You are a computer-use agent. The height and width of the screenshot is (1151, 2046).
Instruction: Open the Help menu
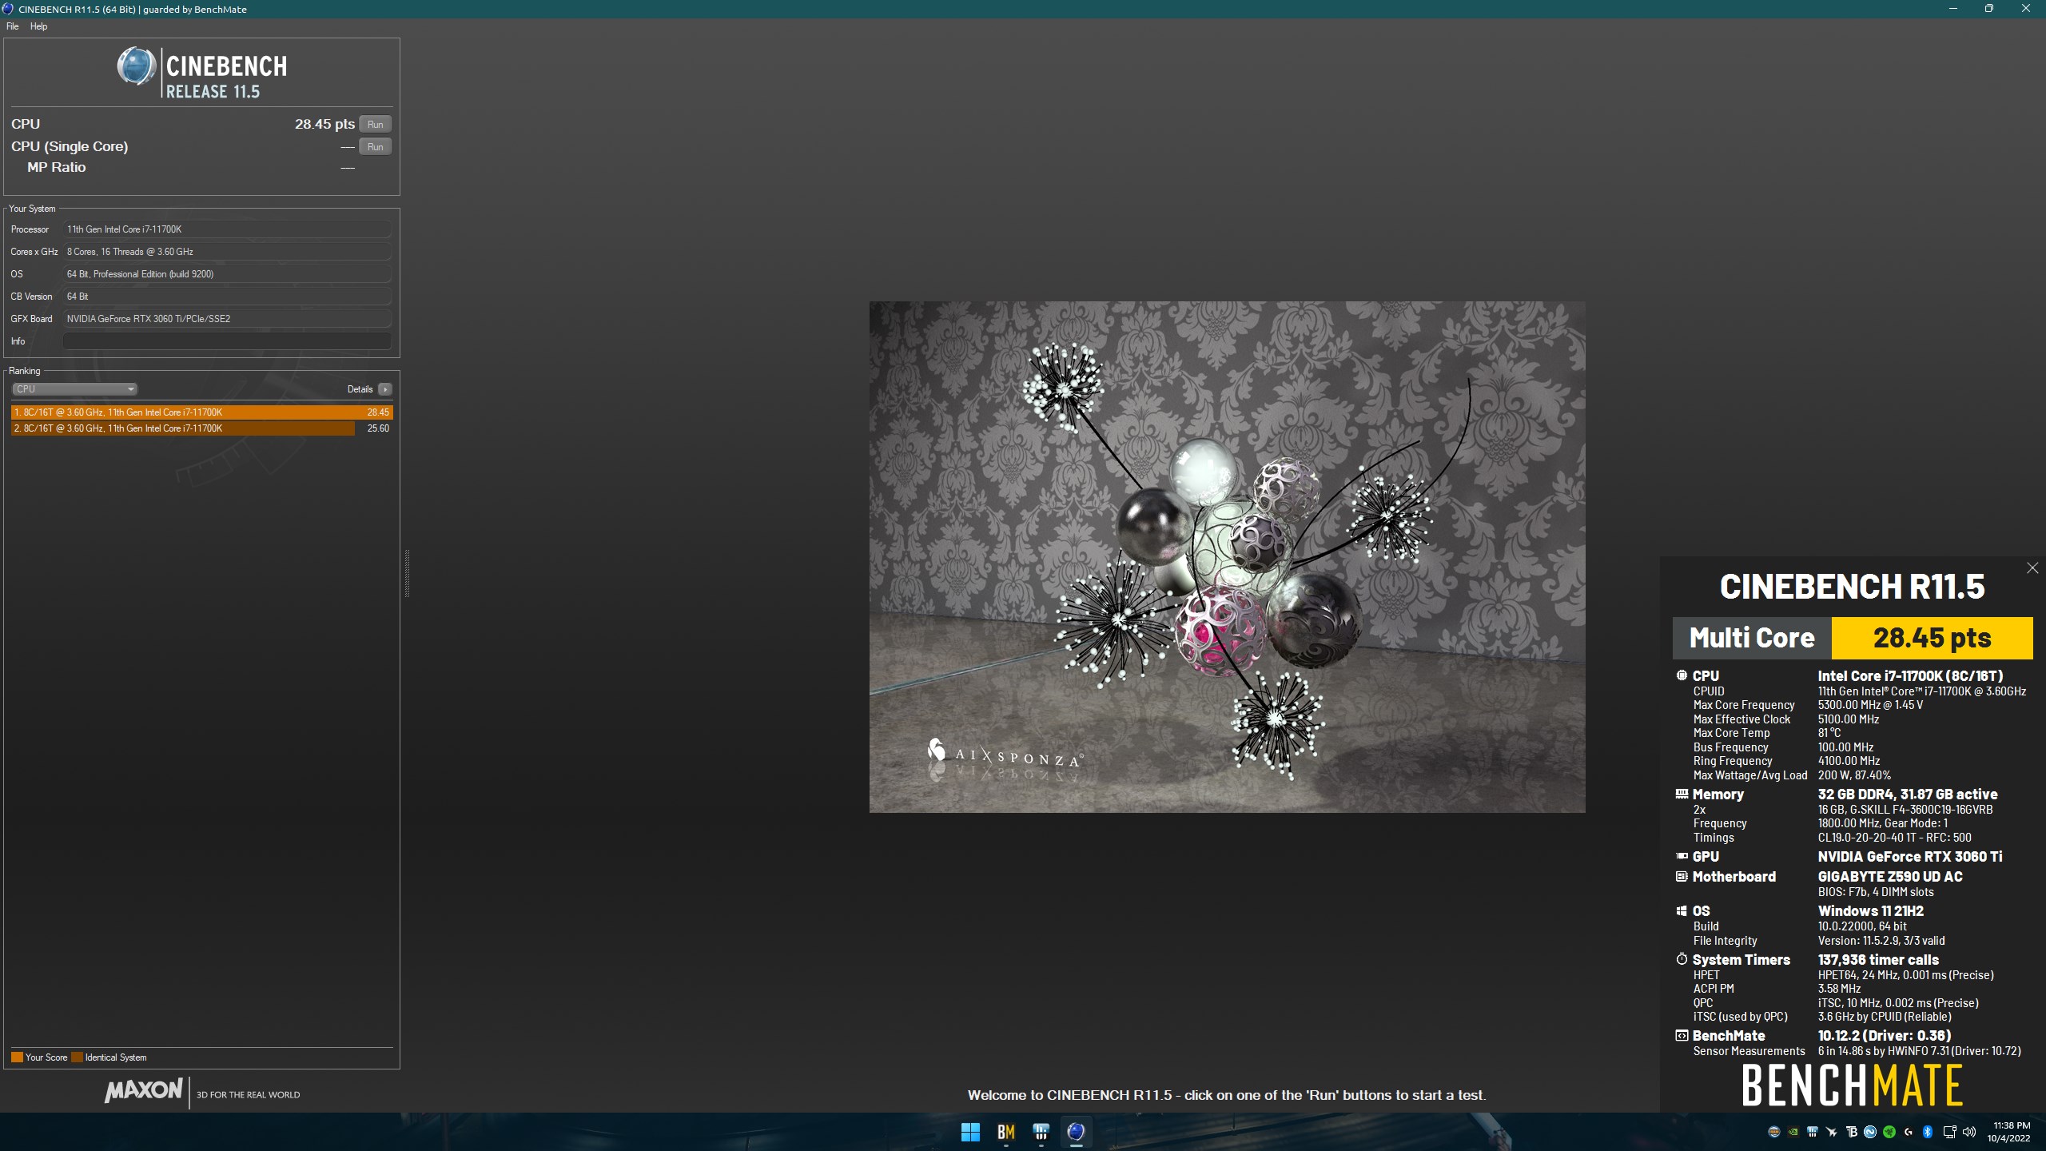38,26
